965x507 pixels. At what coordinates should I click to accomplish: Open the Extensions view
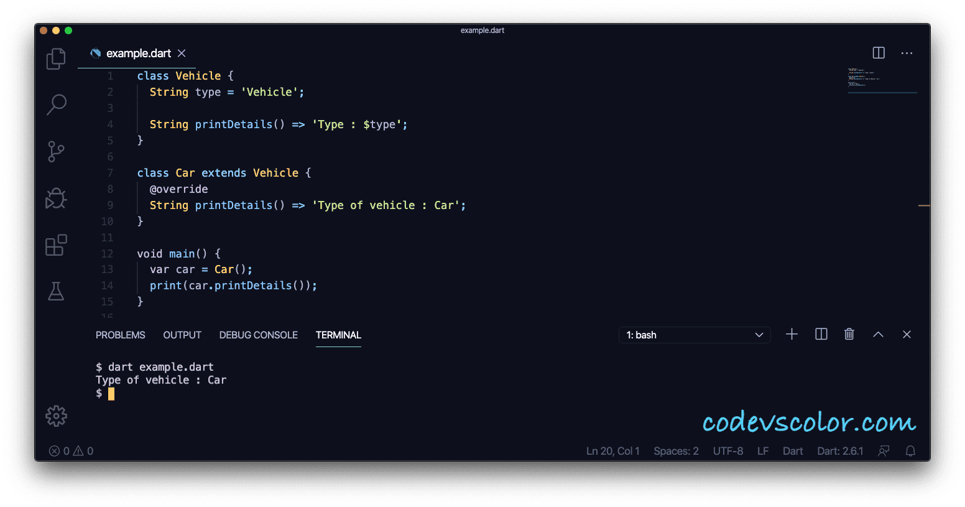point(56,245)
